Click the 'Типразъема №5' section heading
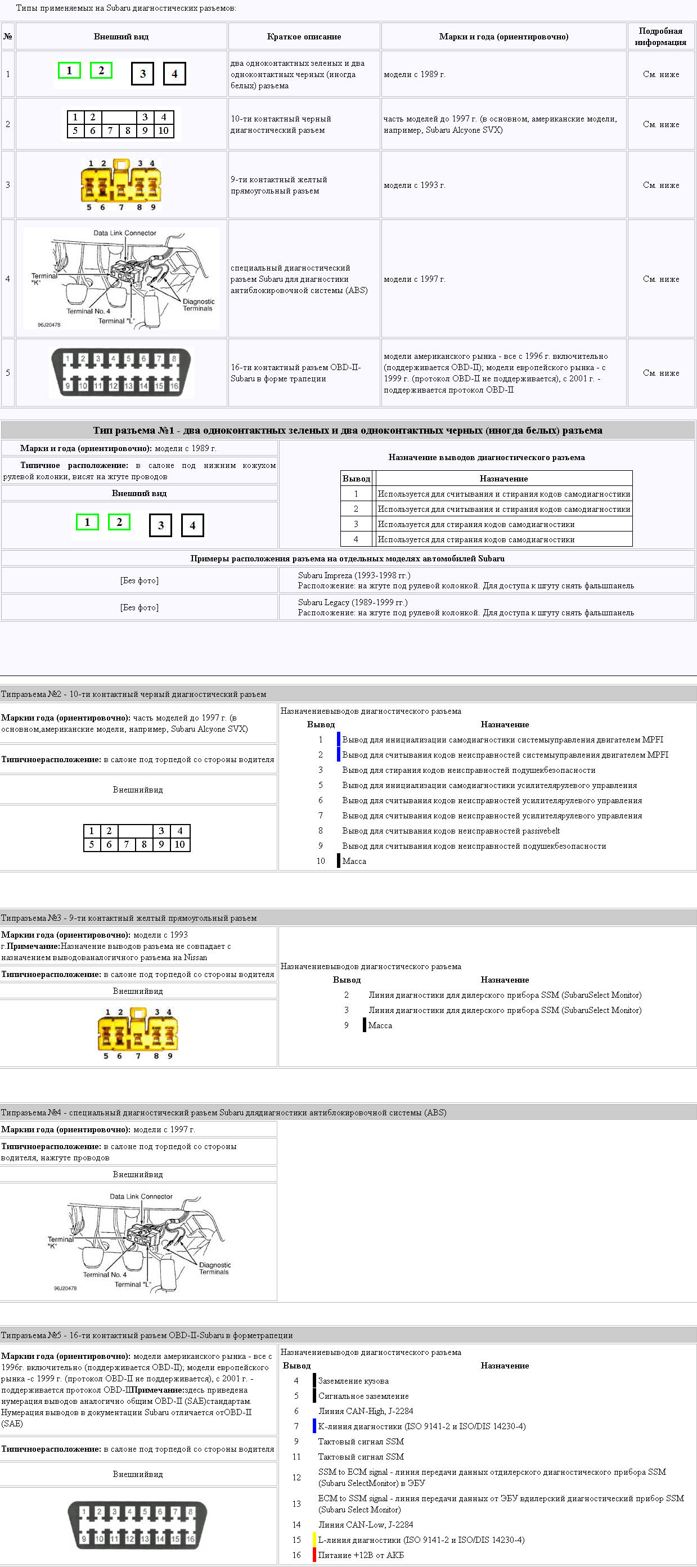This screenshot has height=1567, width=697. 147,1335
